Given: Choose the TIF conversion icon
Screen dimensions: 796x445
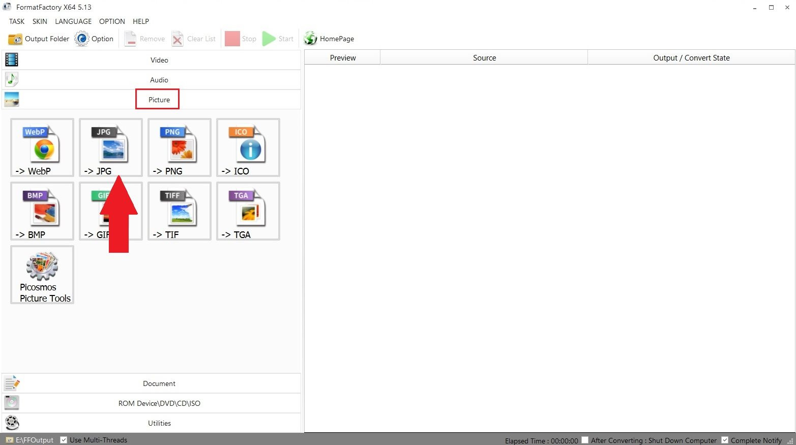Looking at the screenshot, I should [x=180, y=211].
